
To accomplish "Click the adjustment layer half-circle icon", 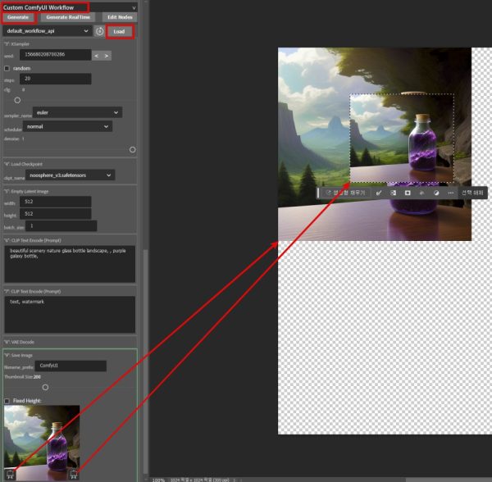I will click(436, 193).
